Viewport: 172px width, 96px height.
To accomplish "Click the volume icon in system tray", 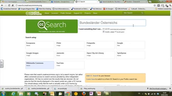I will 155,94.
